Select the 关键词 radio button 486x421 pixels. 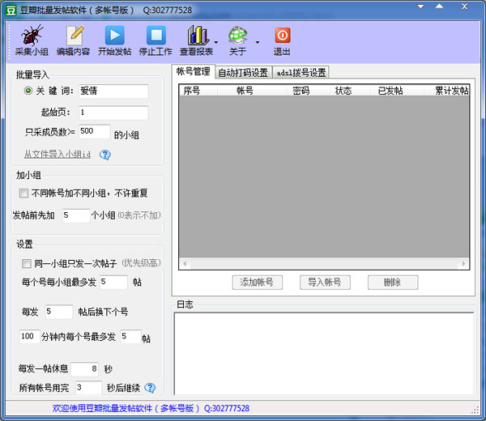tap(28, 91)
